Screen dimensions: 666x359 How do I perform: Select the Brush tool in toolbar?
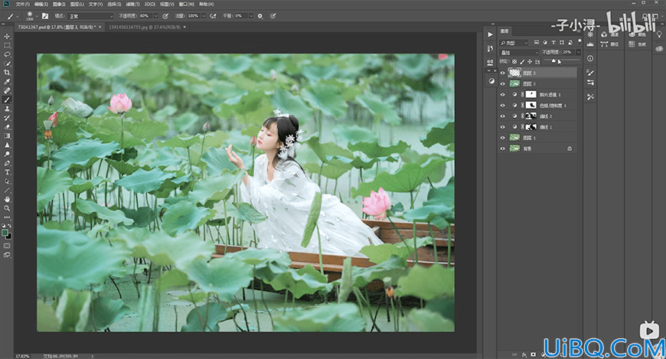point(7,100)
